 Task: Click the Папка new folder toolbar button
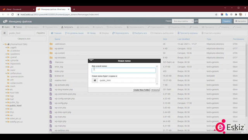17,27
